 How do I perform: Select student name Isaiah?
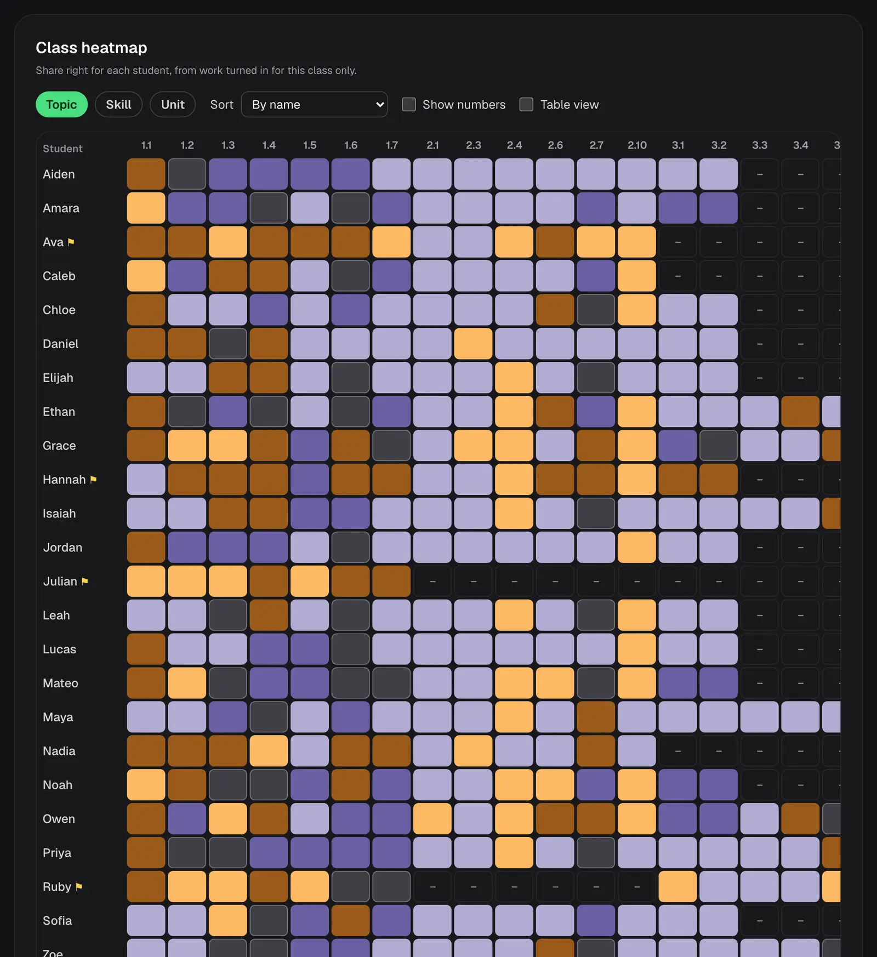click(59, 514)
